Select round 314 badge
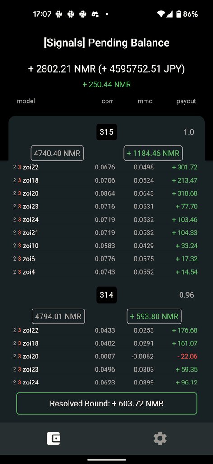The height and width of the screenshot is (464, 213). 106,295
